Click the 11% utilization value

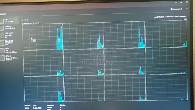pos(27,108)
